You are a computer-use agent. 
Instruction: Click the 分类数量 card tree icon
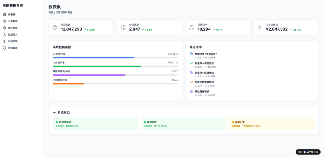tap(123, 27)
